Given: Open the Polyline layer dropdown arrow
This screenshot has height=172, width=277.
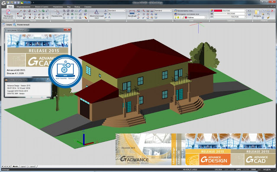Looking at the screenshot, I should click(206, 17).
